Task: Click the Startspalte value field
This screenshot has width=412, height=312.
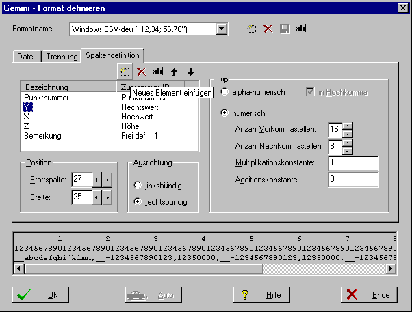Action: [81, 180]
